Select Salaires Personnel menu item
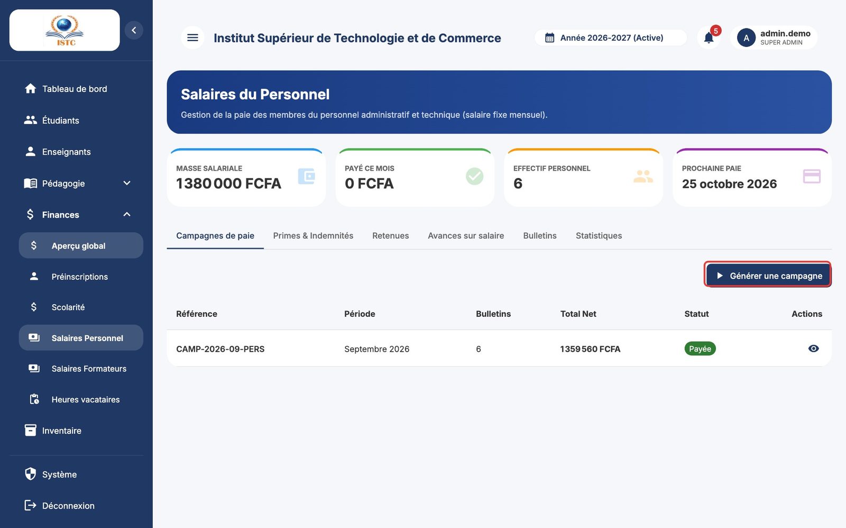The width and height of the screenshot is (846, 528). coord(81,338)
